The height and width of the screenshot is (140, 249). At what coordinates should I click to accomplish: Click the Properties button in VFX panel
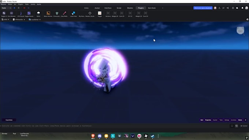[x=208, y=120]
